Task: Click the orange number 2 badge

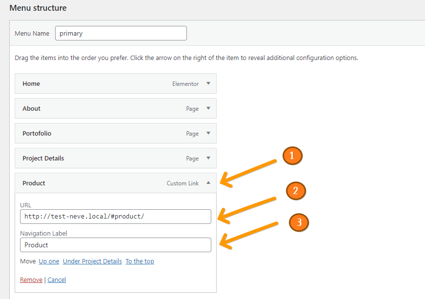Action: click(x=296, y=191)
